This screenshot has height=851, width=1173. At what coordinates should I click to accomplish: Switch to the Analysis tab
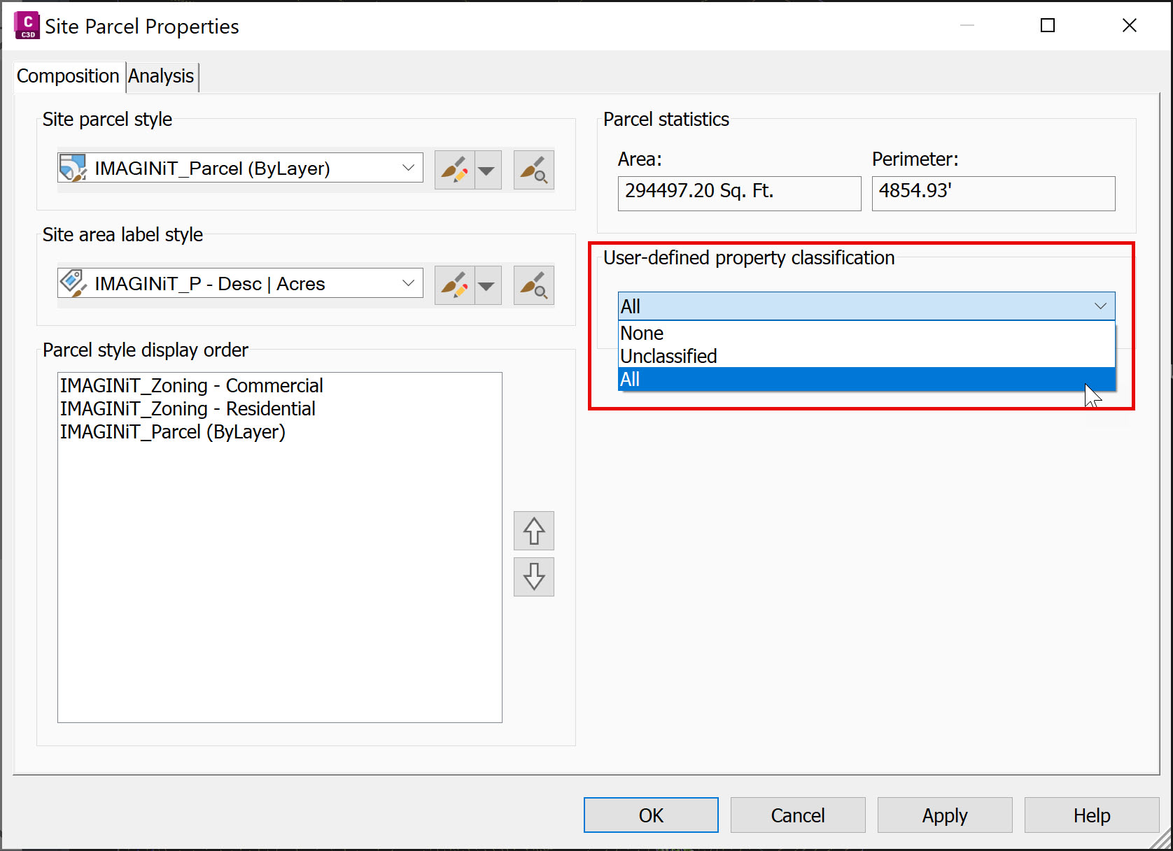[161, 76]
